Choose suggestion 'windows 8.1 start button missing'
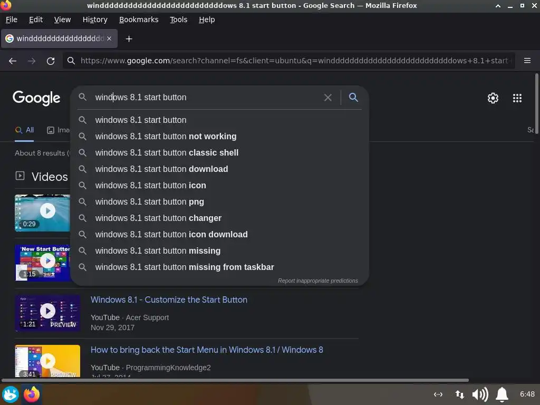Viewport: 540px width, 405px height. coord(219,250)
